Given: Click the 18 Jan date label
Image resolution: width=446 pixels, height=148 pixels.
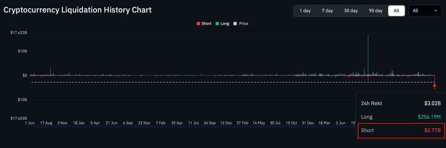Looking at the screenshot, I should pos(79,123).
